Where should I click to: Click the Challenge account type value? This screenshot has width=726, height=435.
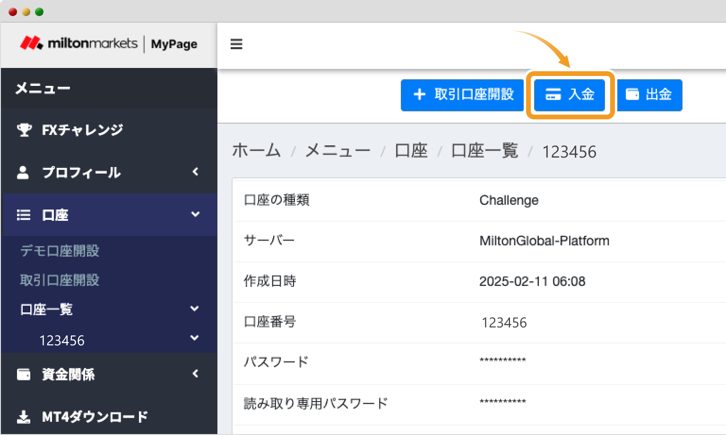[x=509, y=201]
